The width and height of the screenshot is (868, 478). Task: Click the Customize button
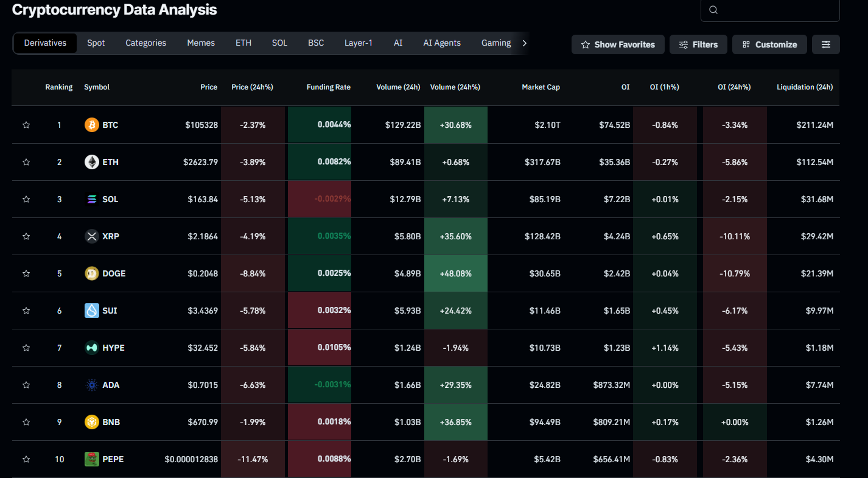pos(769,44)
